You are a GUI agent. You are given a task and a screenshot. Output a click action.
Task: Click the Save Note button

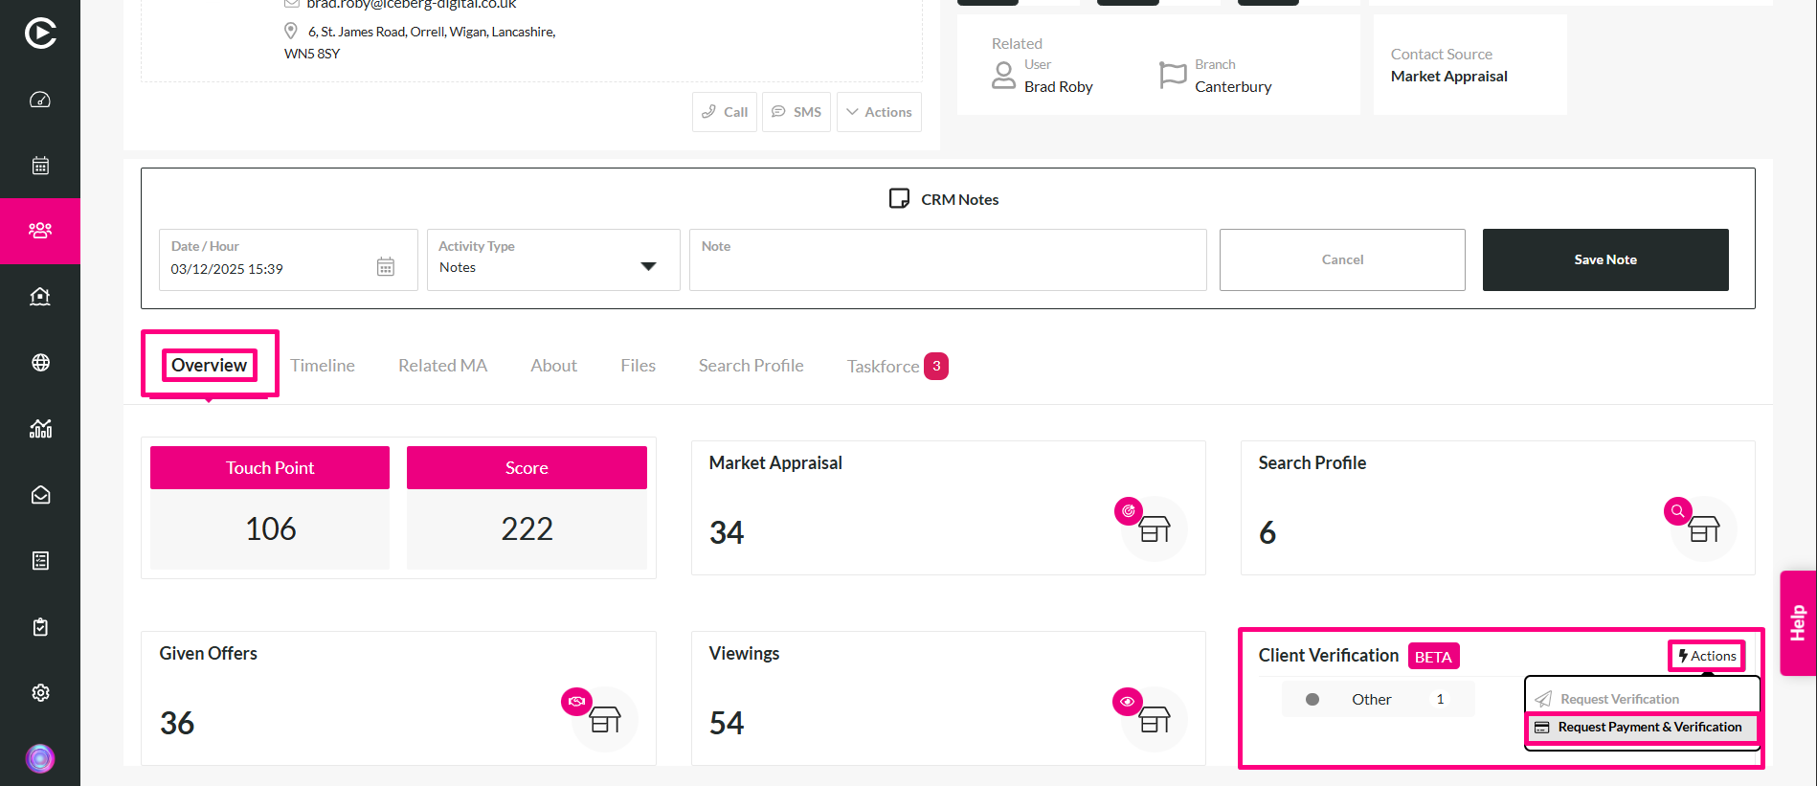click(1604, 259)
